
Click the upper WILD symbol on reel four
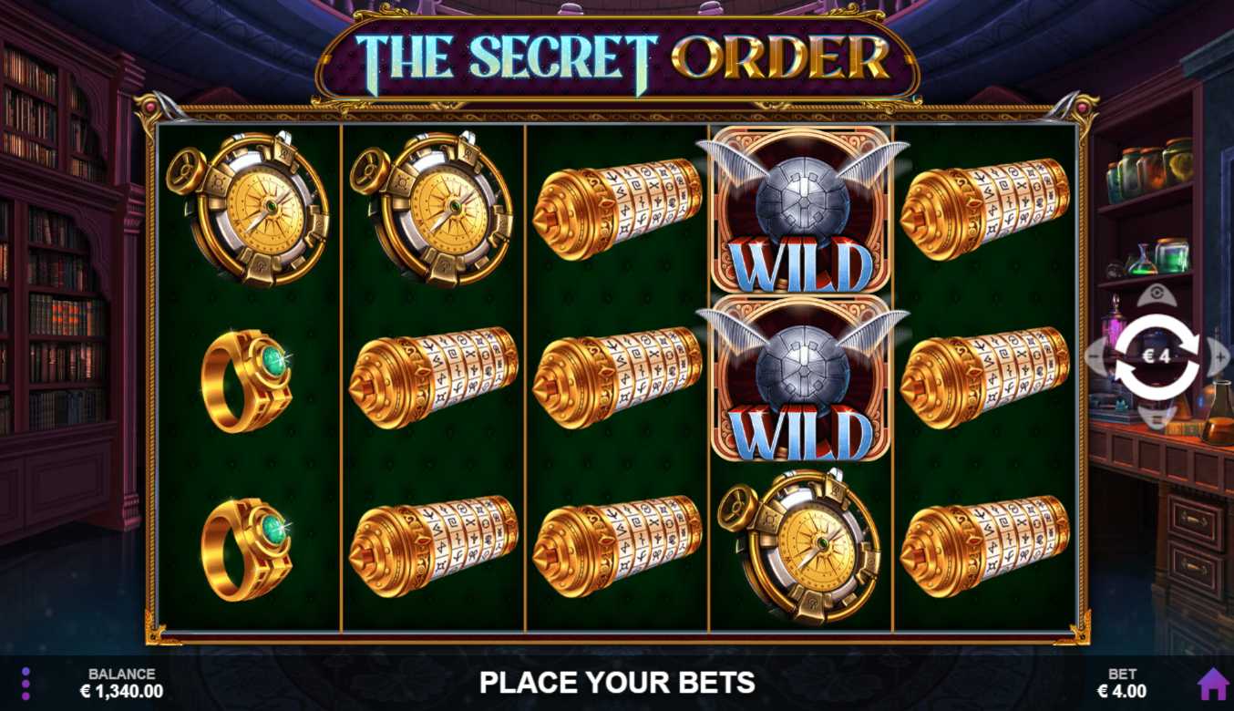(x=801, y=211)
